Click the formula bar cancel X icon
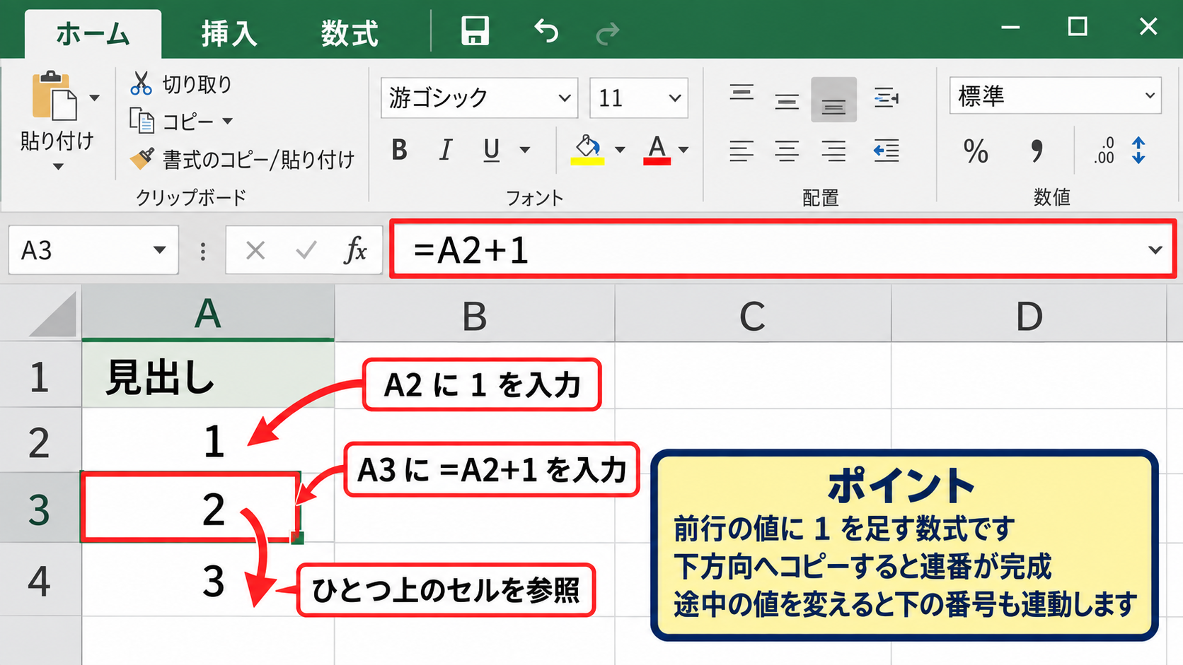The image size is (1183, 665). (255, 250)
